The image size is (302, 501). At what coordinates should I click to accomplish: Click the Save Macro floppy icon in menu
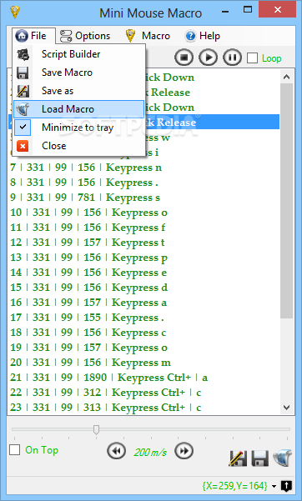pyautogui.click(x=23, y=73)
